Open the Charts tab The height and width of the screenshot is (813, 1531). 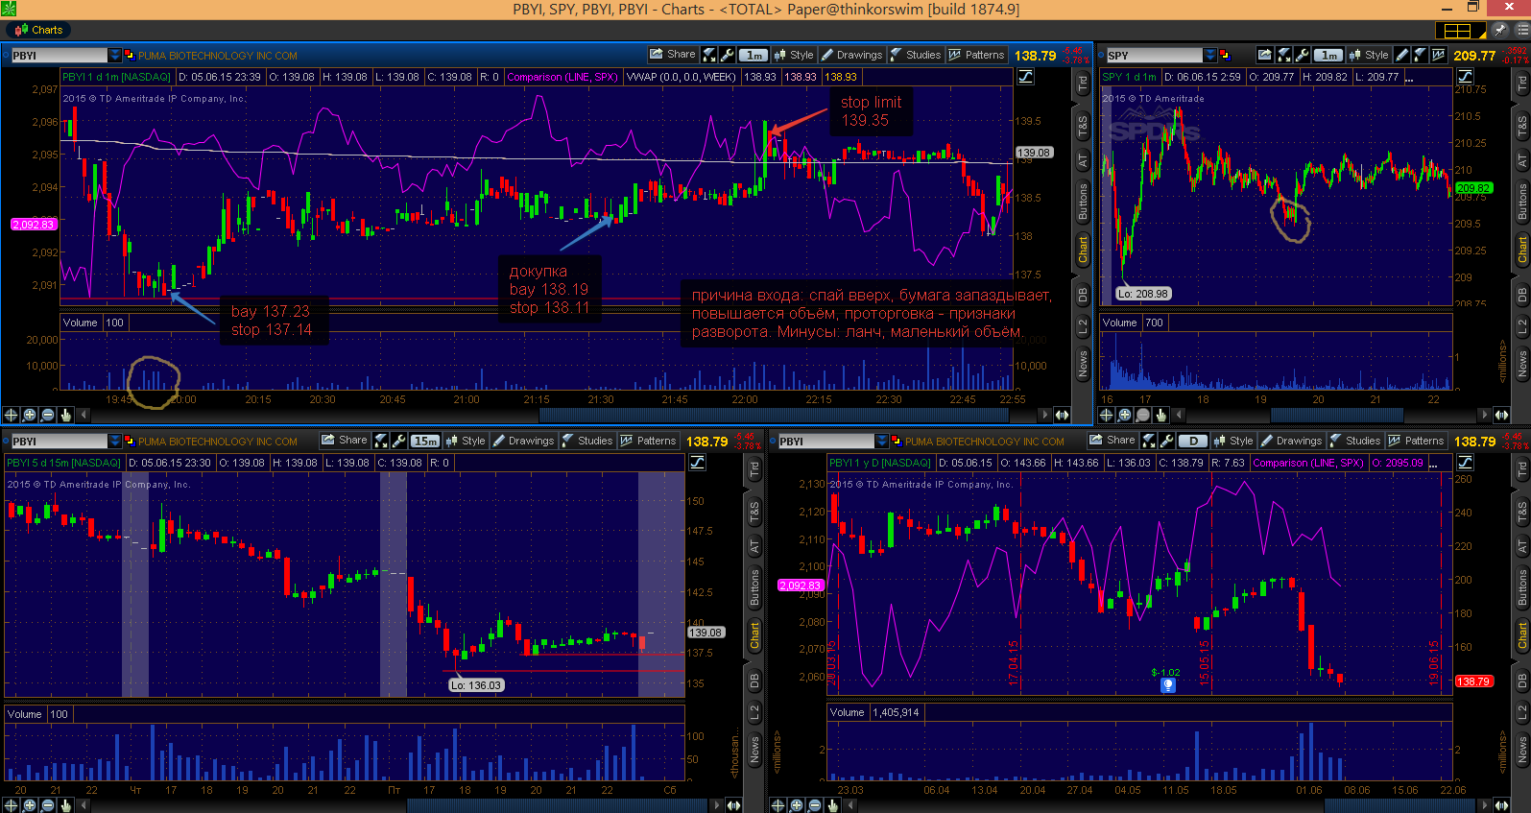(x=39, y=30)
